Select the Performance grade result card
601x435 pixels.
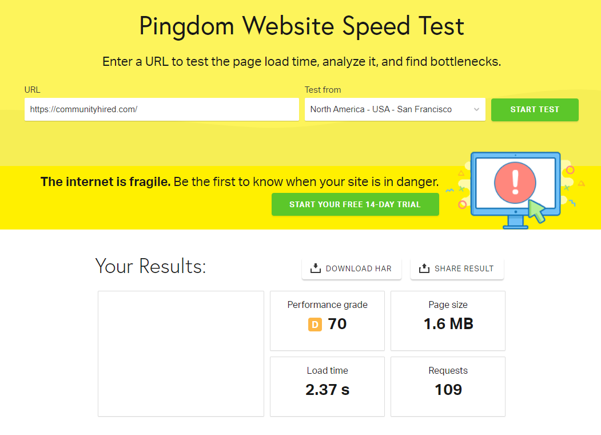327,321
